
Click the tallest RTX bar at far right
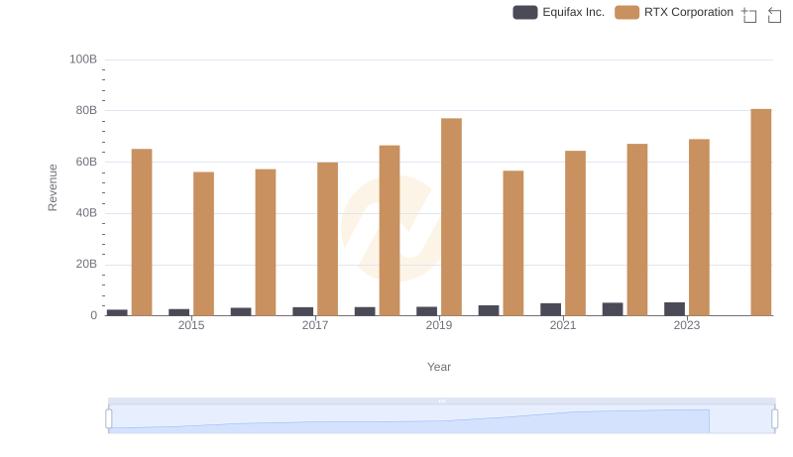[x=761, y=212]
